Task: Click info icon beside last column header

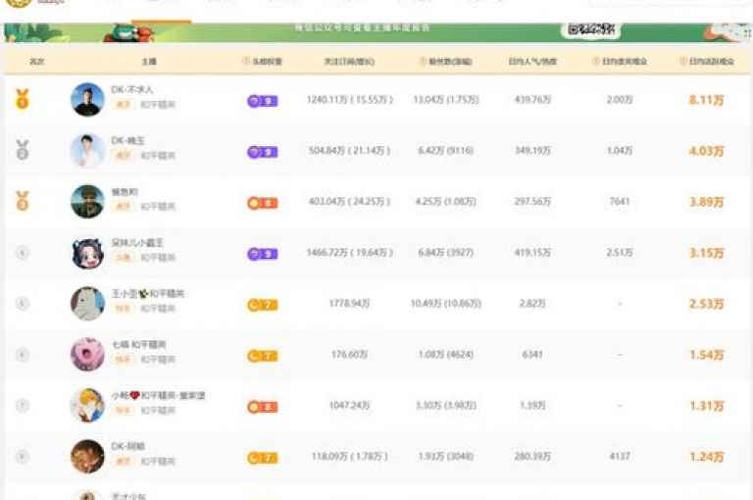Action: pos(682,61)
